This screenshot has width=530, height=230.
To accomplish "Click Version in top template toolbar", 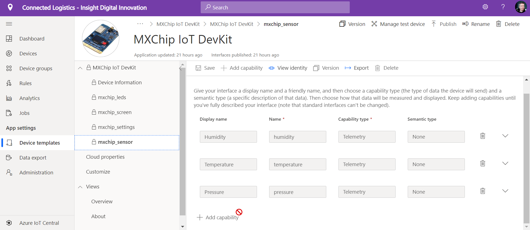I will 352,24.
